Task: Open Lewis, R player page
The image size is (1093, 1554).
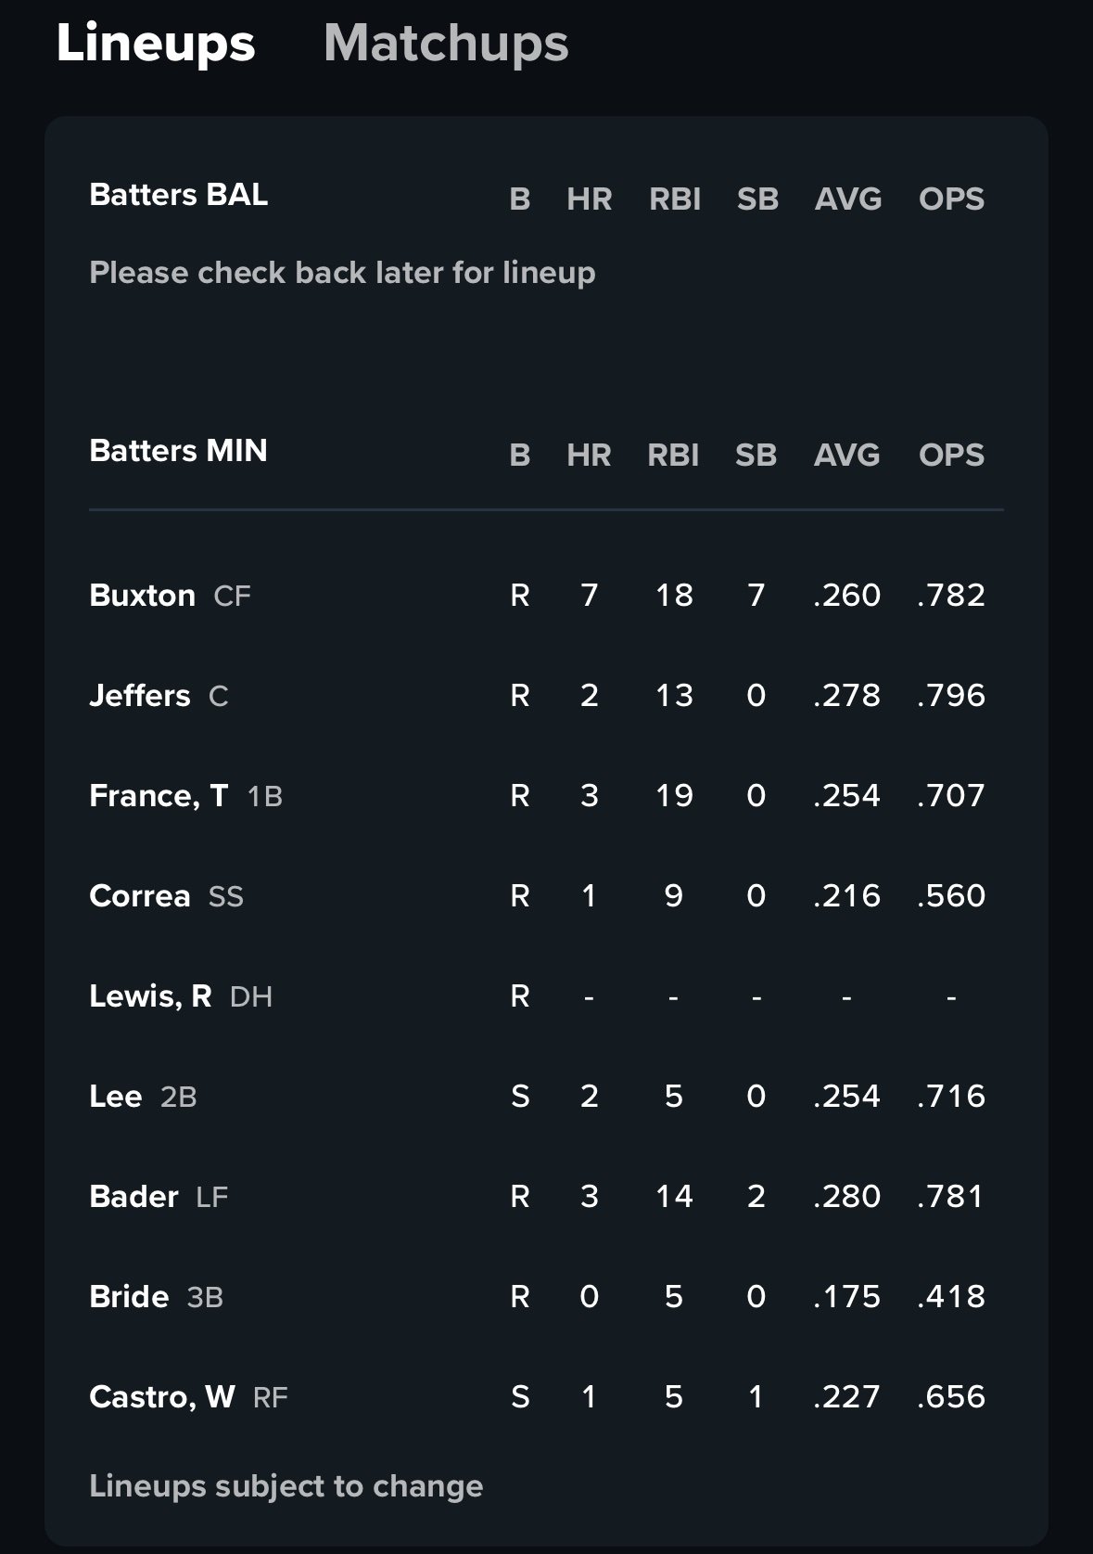Action: (150, 996)
